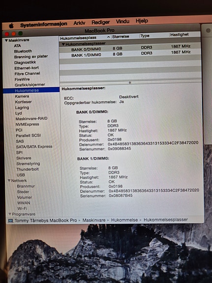Select Steder under Nettverk
This screenshot has height=283, width=212.
coord(23,191)
